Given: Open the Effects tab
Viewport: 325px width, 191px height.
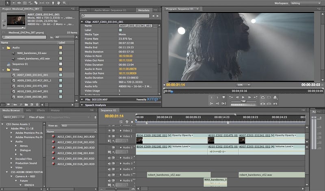Looking at the screenshot, I should click(41, 110).
